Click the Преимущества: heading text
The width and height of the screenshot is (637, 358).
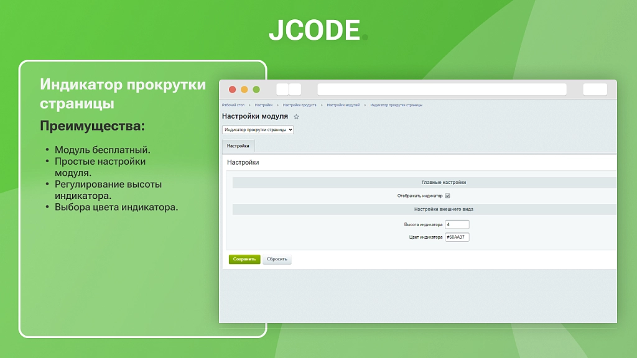pos(92,126)
